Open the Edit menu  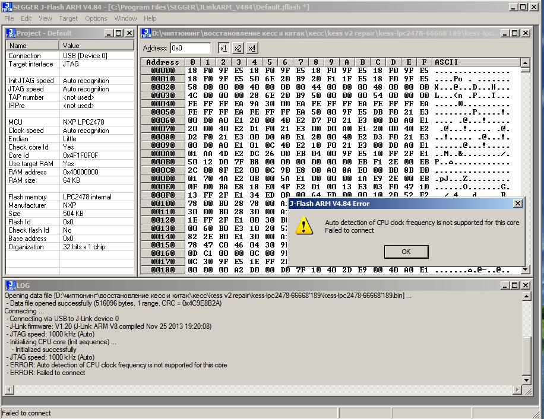(26, 18)
